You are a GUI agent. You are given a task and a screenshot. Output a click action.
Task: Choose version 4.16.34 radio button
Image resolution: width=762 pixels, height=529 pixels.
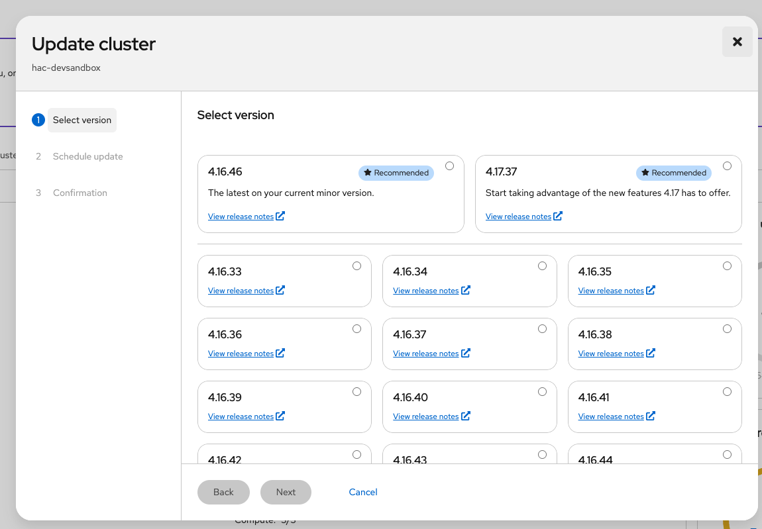(542, 266)
